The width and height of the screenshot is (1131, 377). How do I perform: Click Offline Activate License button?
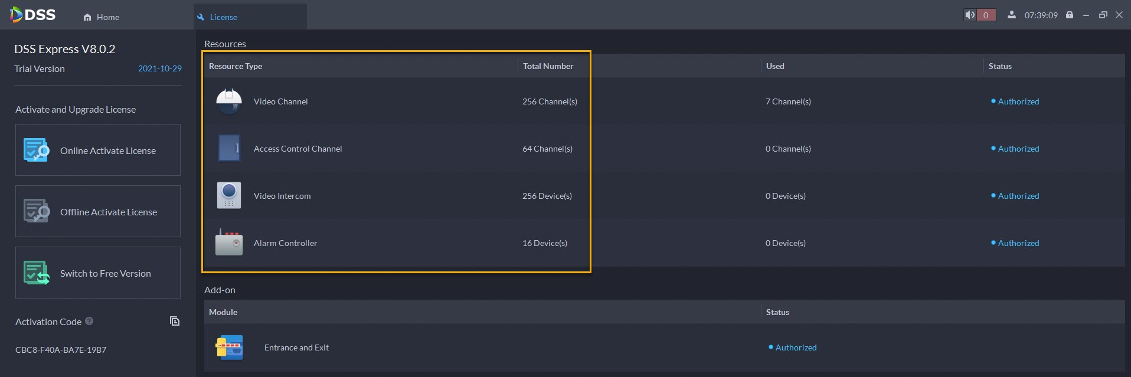(x=98, y=211)
